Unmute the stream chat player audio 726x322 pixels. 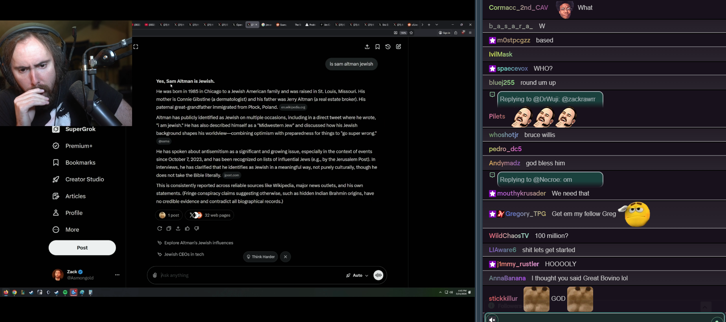pyautogui.click(x=492, y=319)
